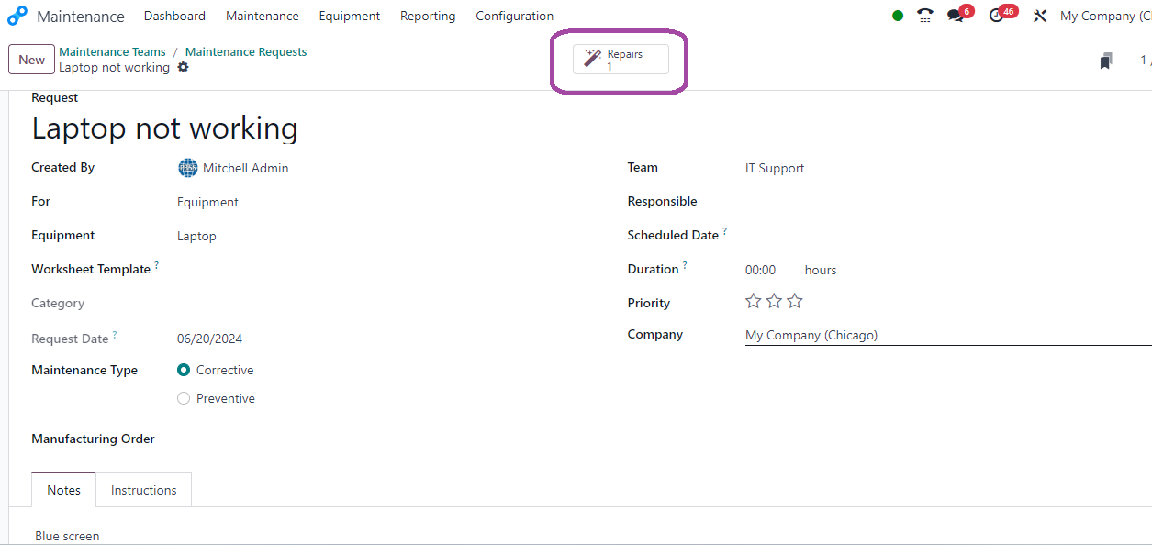
Task: Select the Corrective maintenance type
Action: [x=184, y=370]
